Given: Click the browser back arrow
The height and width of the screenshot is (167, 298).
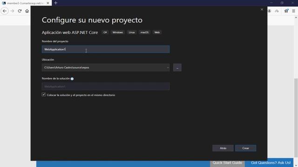Looking at the screenshot, I should click(5, 11).
